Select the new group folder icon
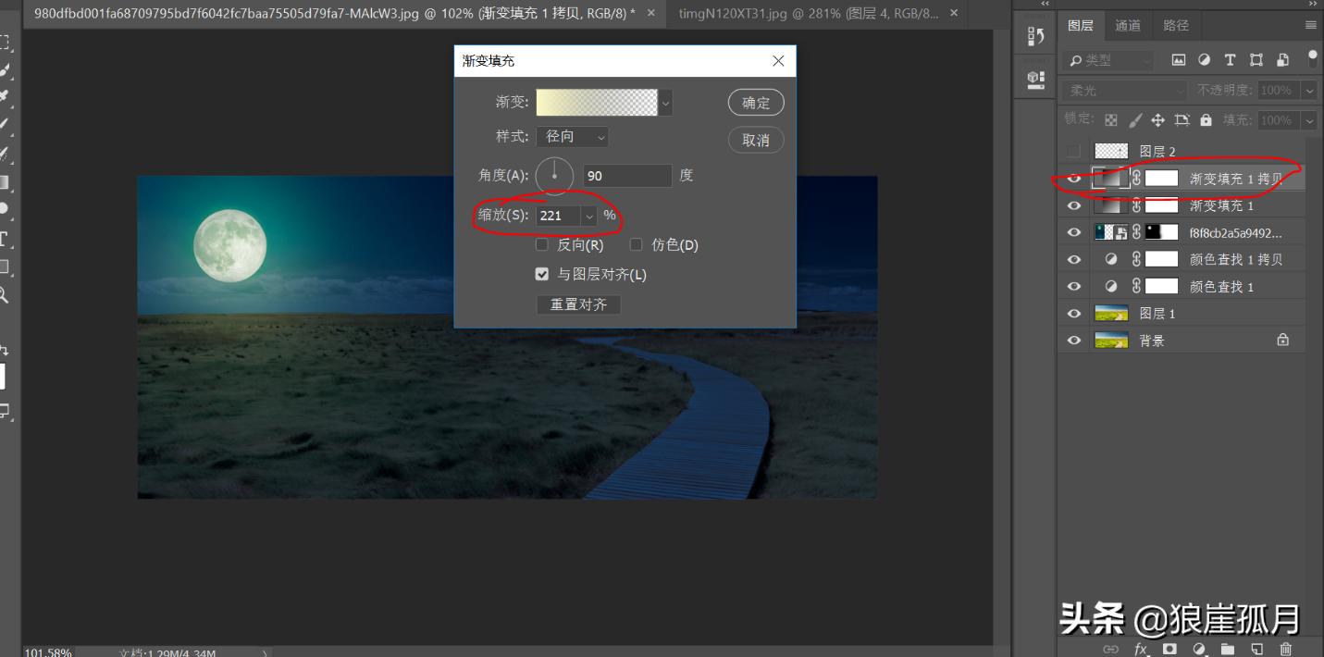 point(1228,649)
